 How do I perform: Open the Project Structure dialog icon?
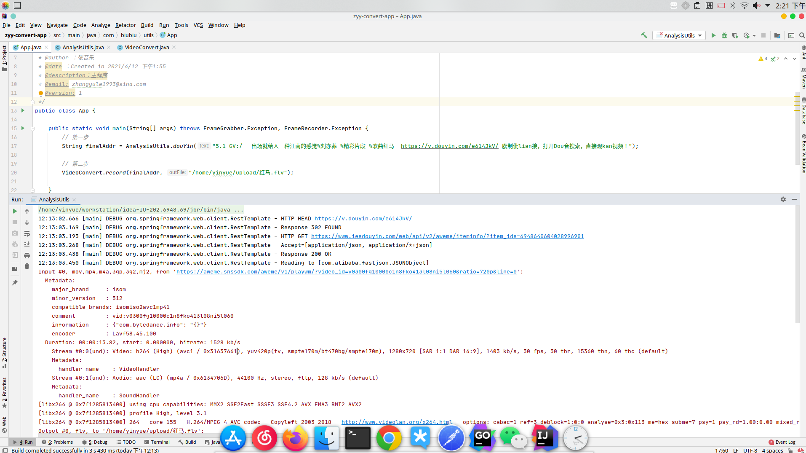click(777, 35)
